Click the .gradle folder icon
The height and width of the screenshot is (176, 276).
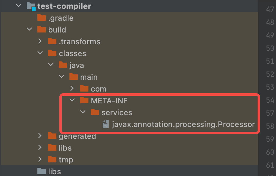[42, 18]
